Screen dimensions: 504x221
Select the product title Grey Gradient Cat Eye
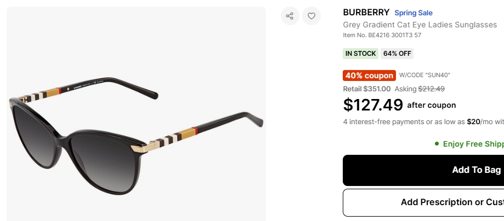pyautogui.click(x=420, y=25)
